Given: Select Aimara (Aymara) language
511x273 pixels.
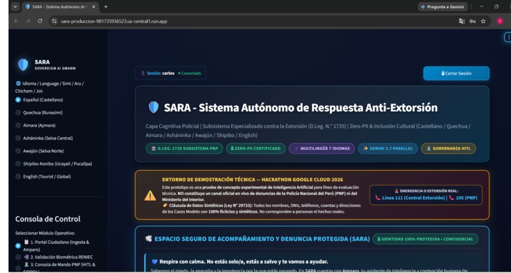Looking at the screenshot, I should pos(36,125).
